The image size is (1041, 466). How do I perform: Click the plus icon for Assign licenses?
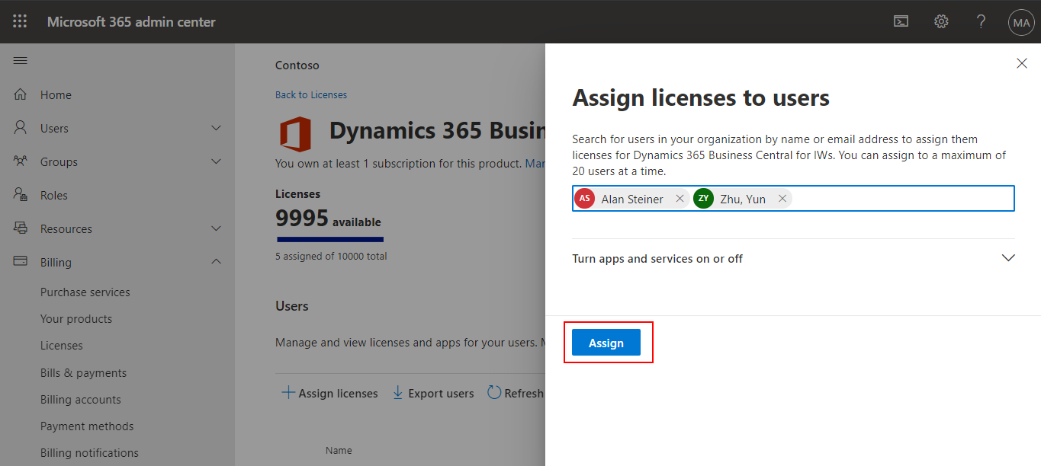tap(288, 392)
